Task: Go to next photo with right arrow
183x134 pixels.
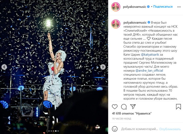Action: 103,67
